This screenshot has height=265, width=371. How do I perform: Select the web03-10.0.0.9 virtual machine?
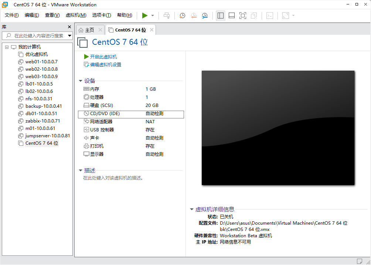tap(41, 76)
